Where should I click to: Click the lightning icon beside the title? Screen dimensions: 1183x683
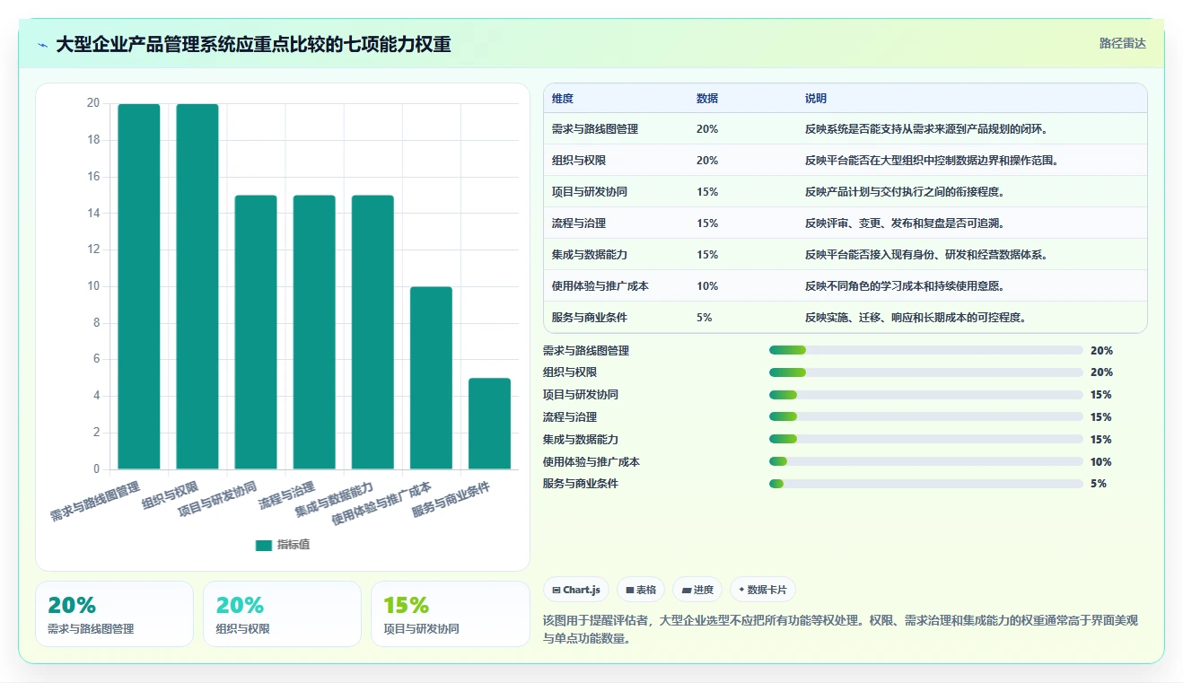[x=42, y=45]
